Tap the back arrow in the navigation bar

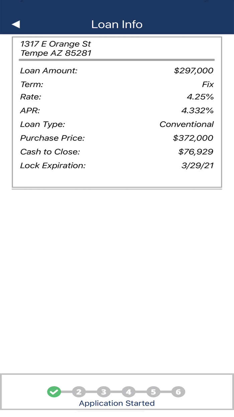pos(16,24)
